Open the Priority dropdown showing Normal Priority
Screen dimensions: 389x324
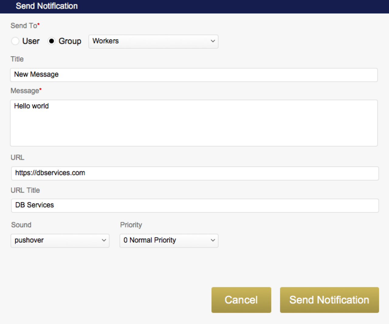[169, 241]
